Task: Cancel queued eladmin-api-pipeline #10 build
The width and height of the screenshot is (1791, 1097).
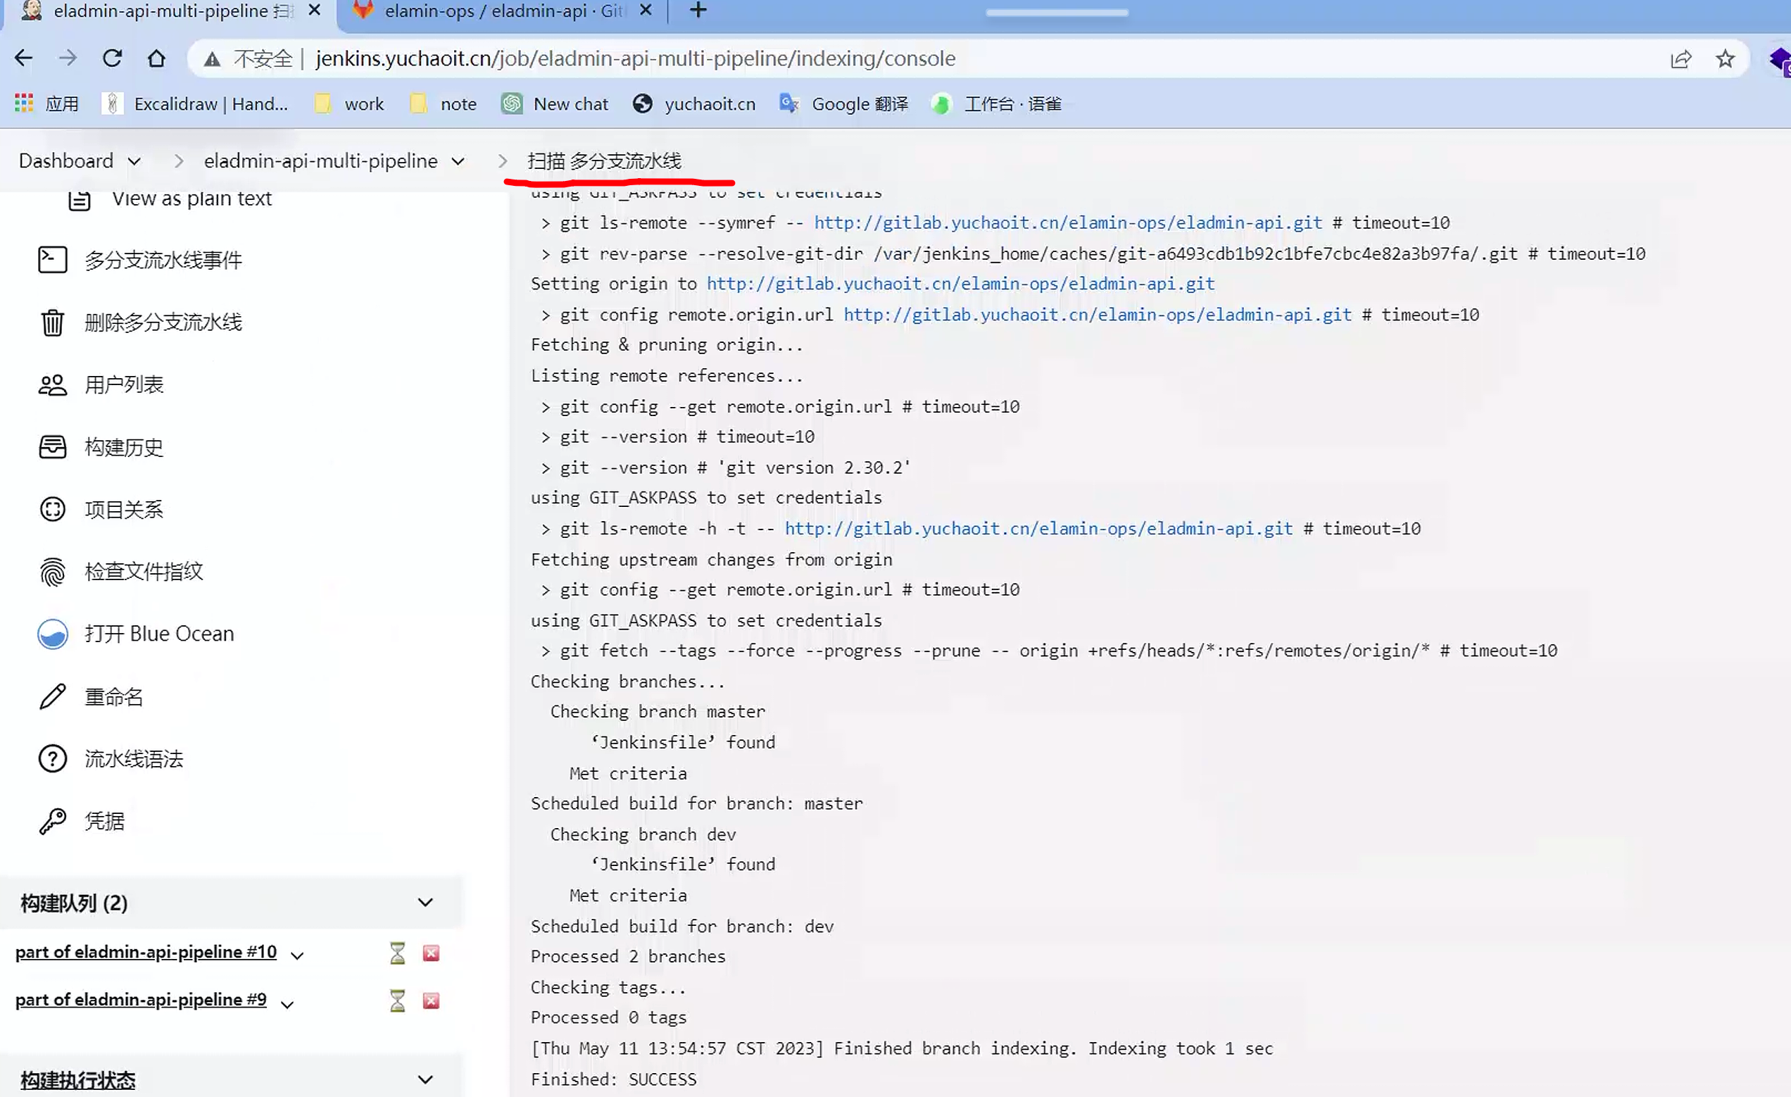Action: pyautogui.click(x=431, y=953)
